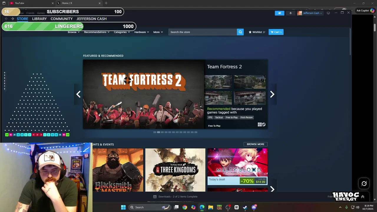Click the Team Fortress 2 title text
The image size is (377, 212).
pyautogui.click(x=224, y=67)
